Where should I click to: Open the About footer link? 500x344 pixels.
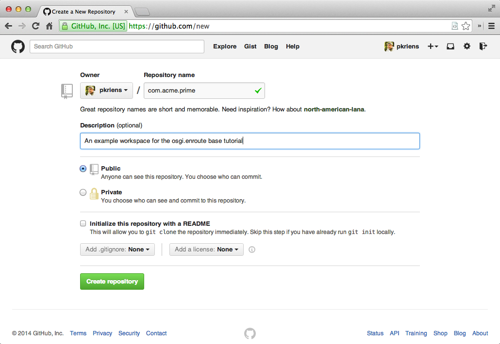click(x=480, y=333)
